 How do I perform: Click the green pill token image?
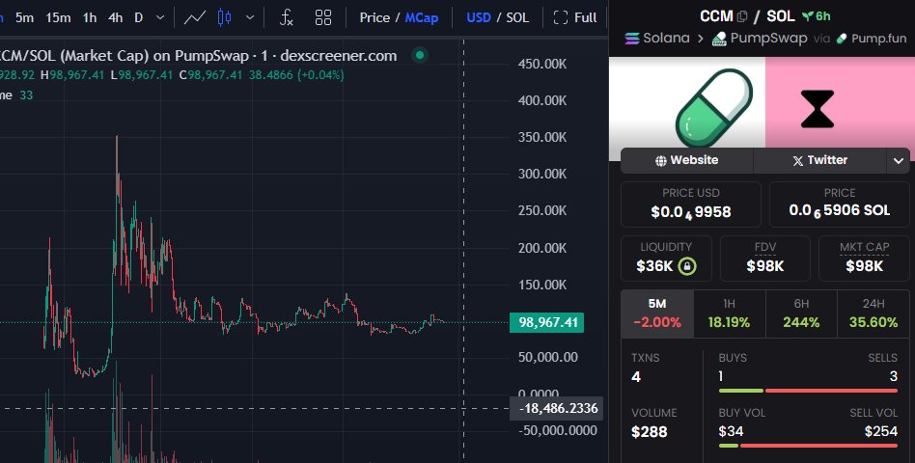point(713,108)
